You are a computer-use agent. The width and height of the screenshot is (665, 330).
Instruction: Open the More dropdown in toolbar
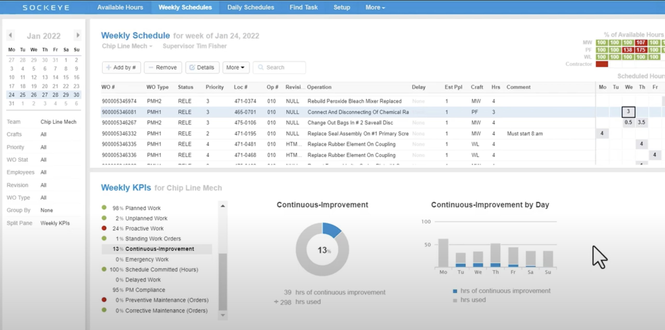pos(236,67)
